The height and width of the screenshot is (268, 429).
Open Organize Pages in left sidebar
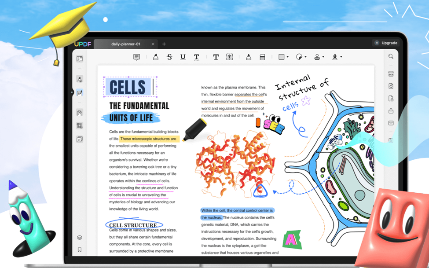80,113
